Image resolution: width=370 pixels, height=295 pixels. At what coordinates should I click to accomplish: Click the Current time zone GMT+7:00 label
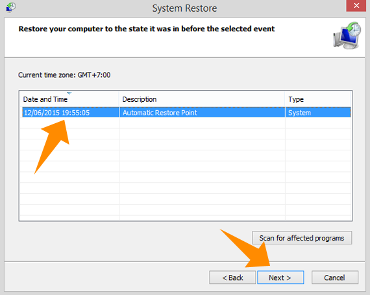click(x=64, y=75)
